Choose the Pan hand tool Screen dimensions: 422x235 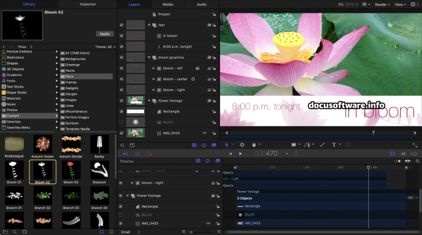254,145
